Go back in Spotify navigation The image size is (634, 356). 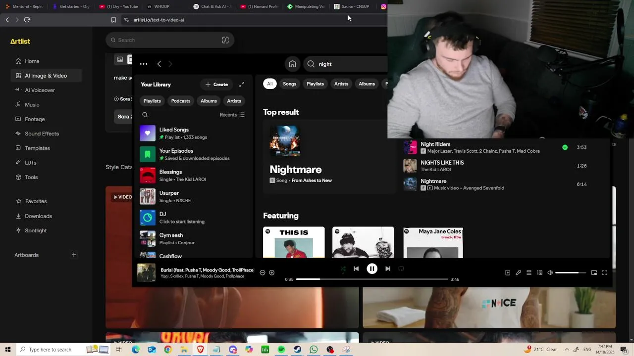pos(159,64)
